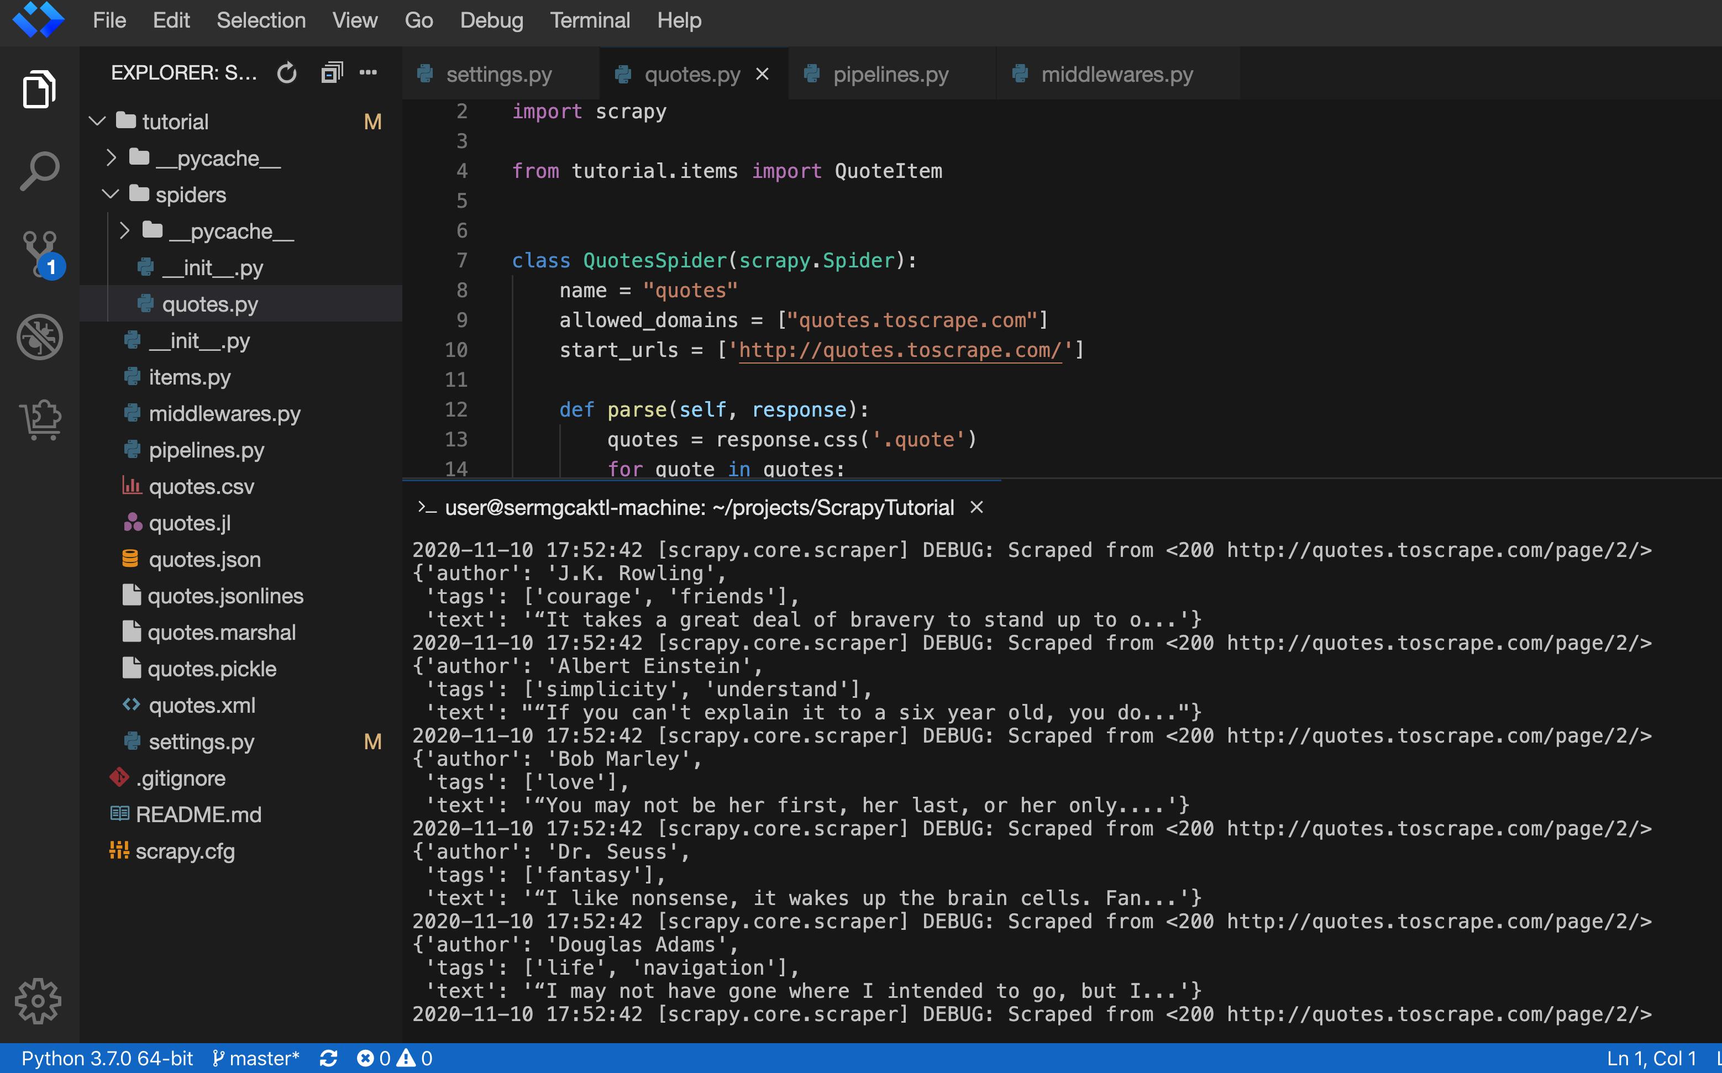Click the master* git branch indicator
Viewport: 1722px width, 1073px height.
tap(255, 1058)
